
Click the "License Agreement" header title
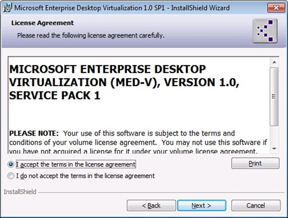coord(42,23)
